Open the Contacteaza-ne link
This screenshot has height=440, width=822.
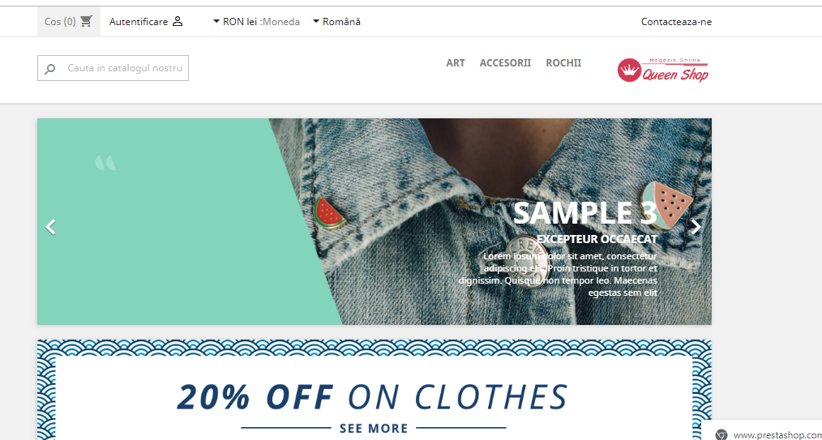click(676, 22)
